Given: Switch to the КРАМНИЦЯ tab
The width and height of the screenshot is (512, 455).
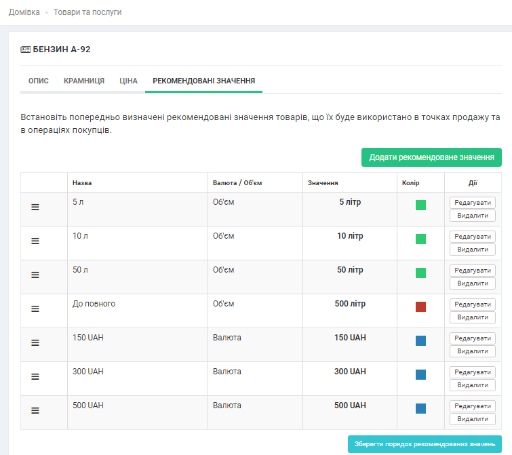Looking at the screenshot, I should click(x=84, y=81).
